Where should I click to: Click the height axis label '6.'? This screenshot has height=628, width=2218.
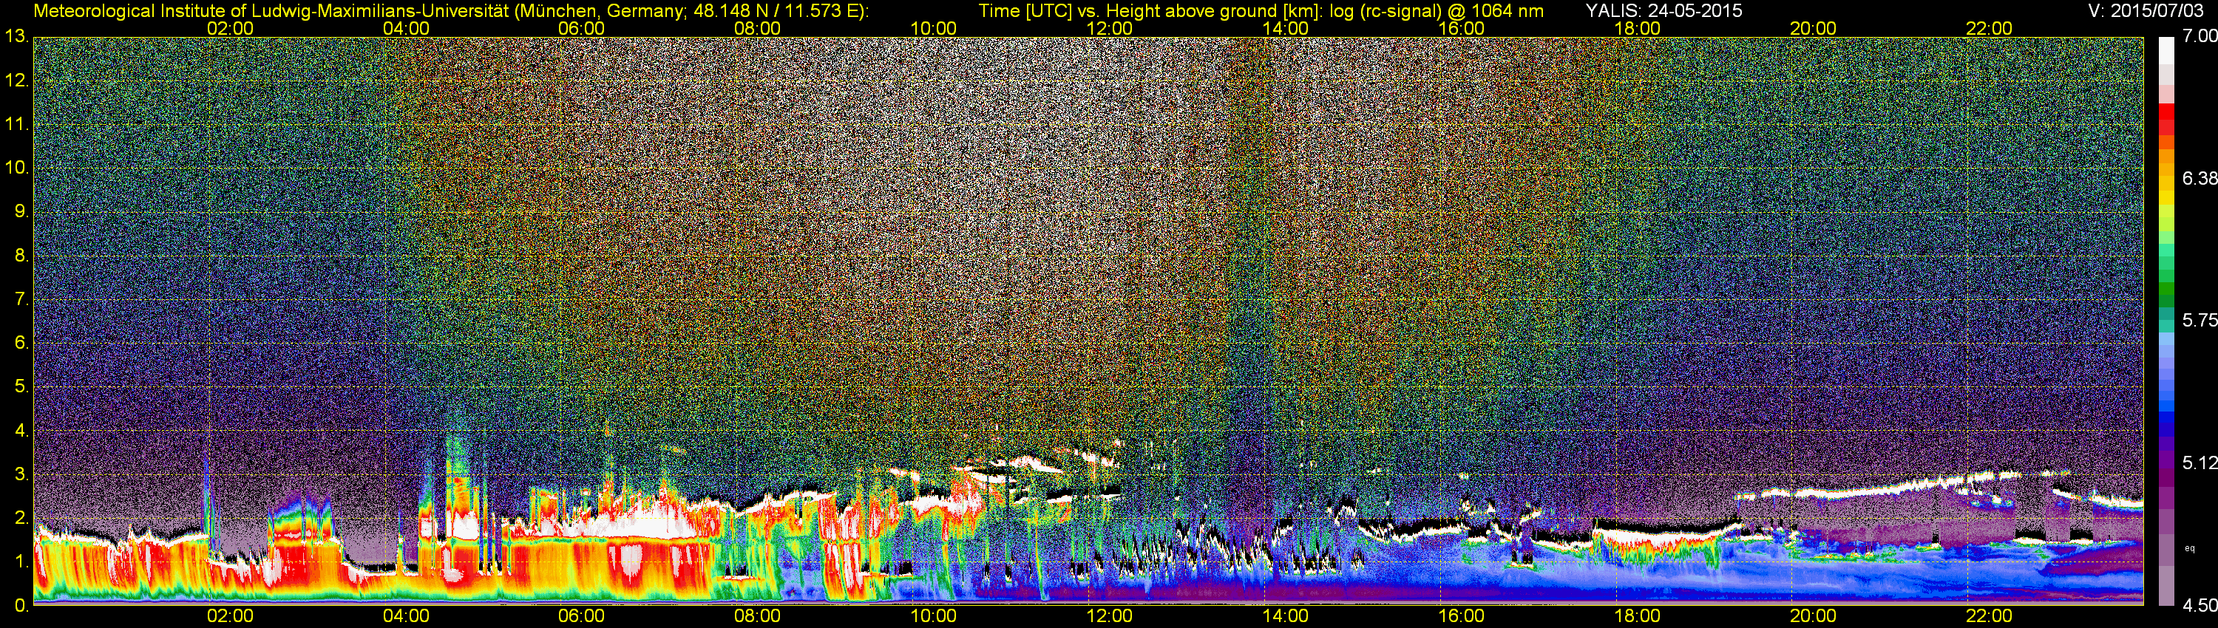21,344
